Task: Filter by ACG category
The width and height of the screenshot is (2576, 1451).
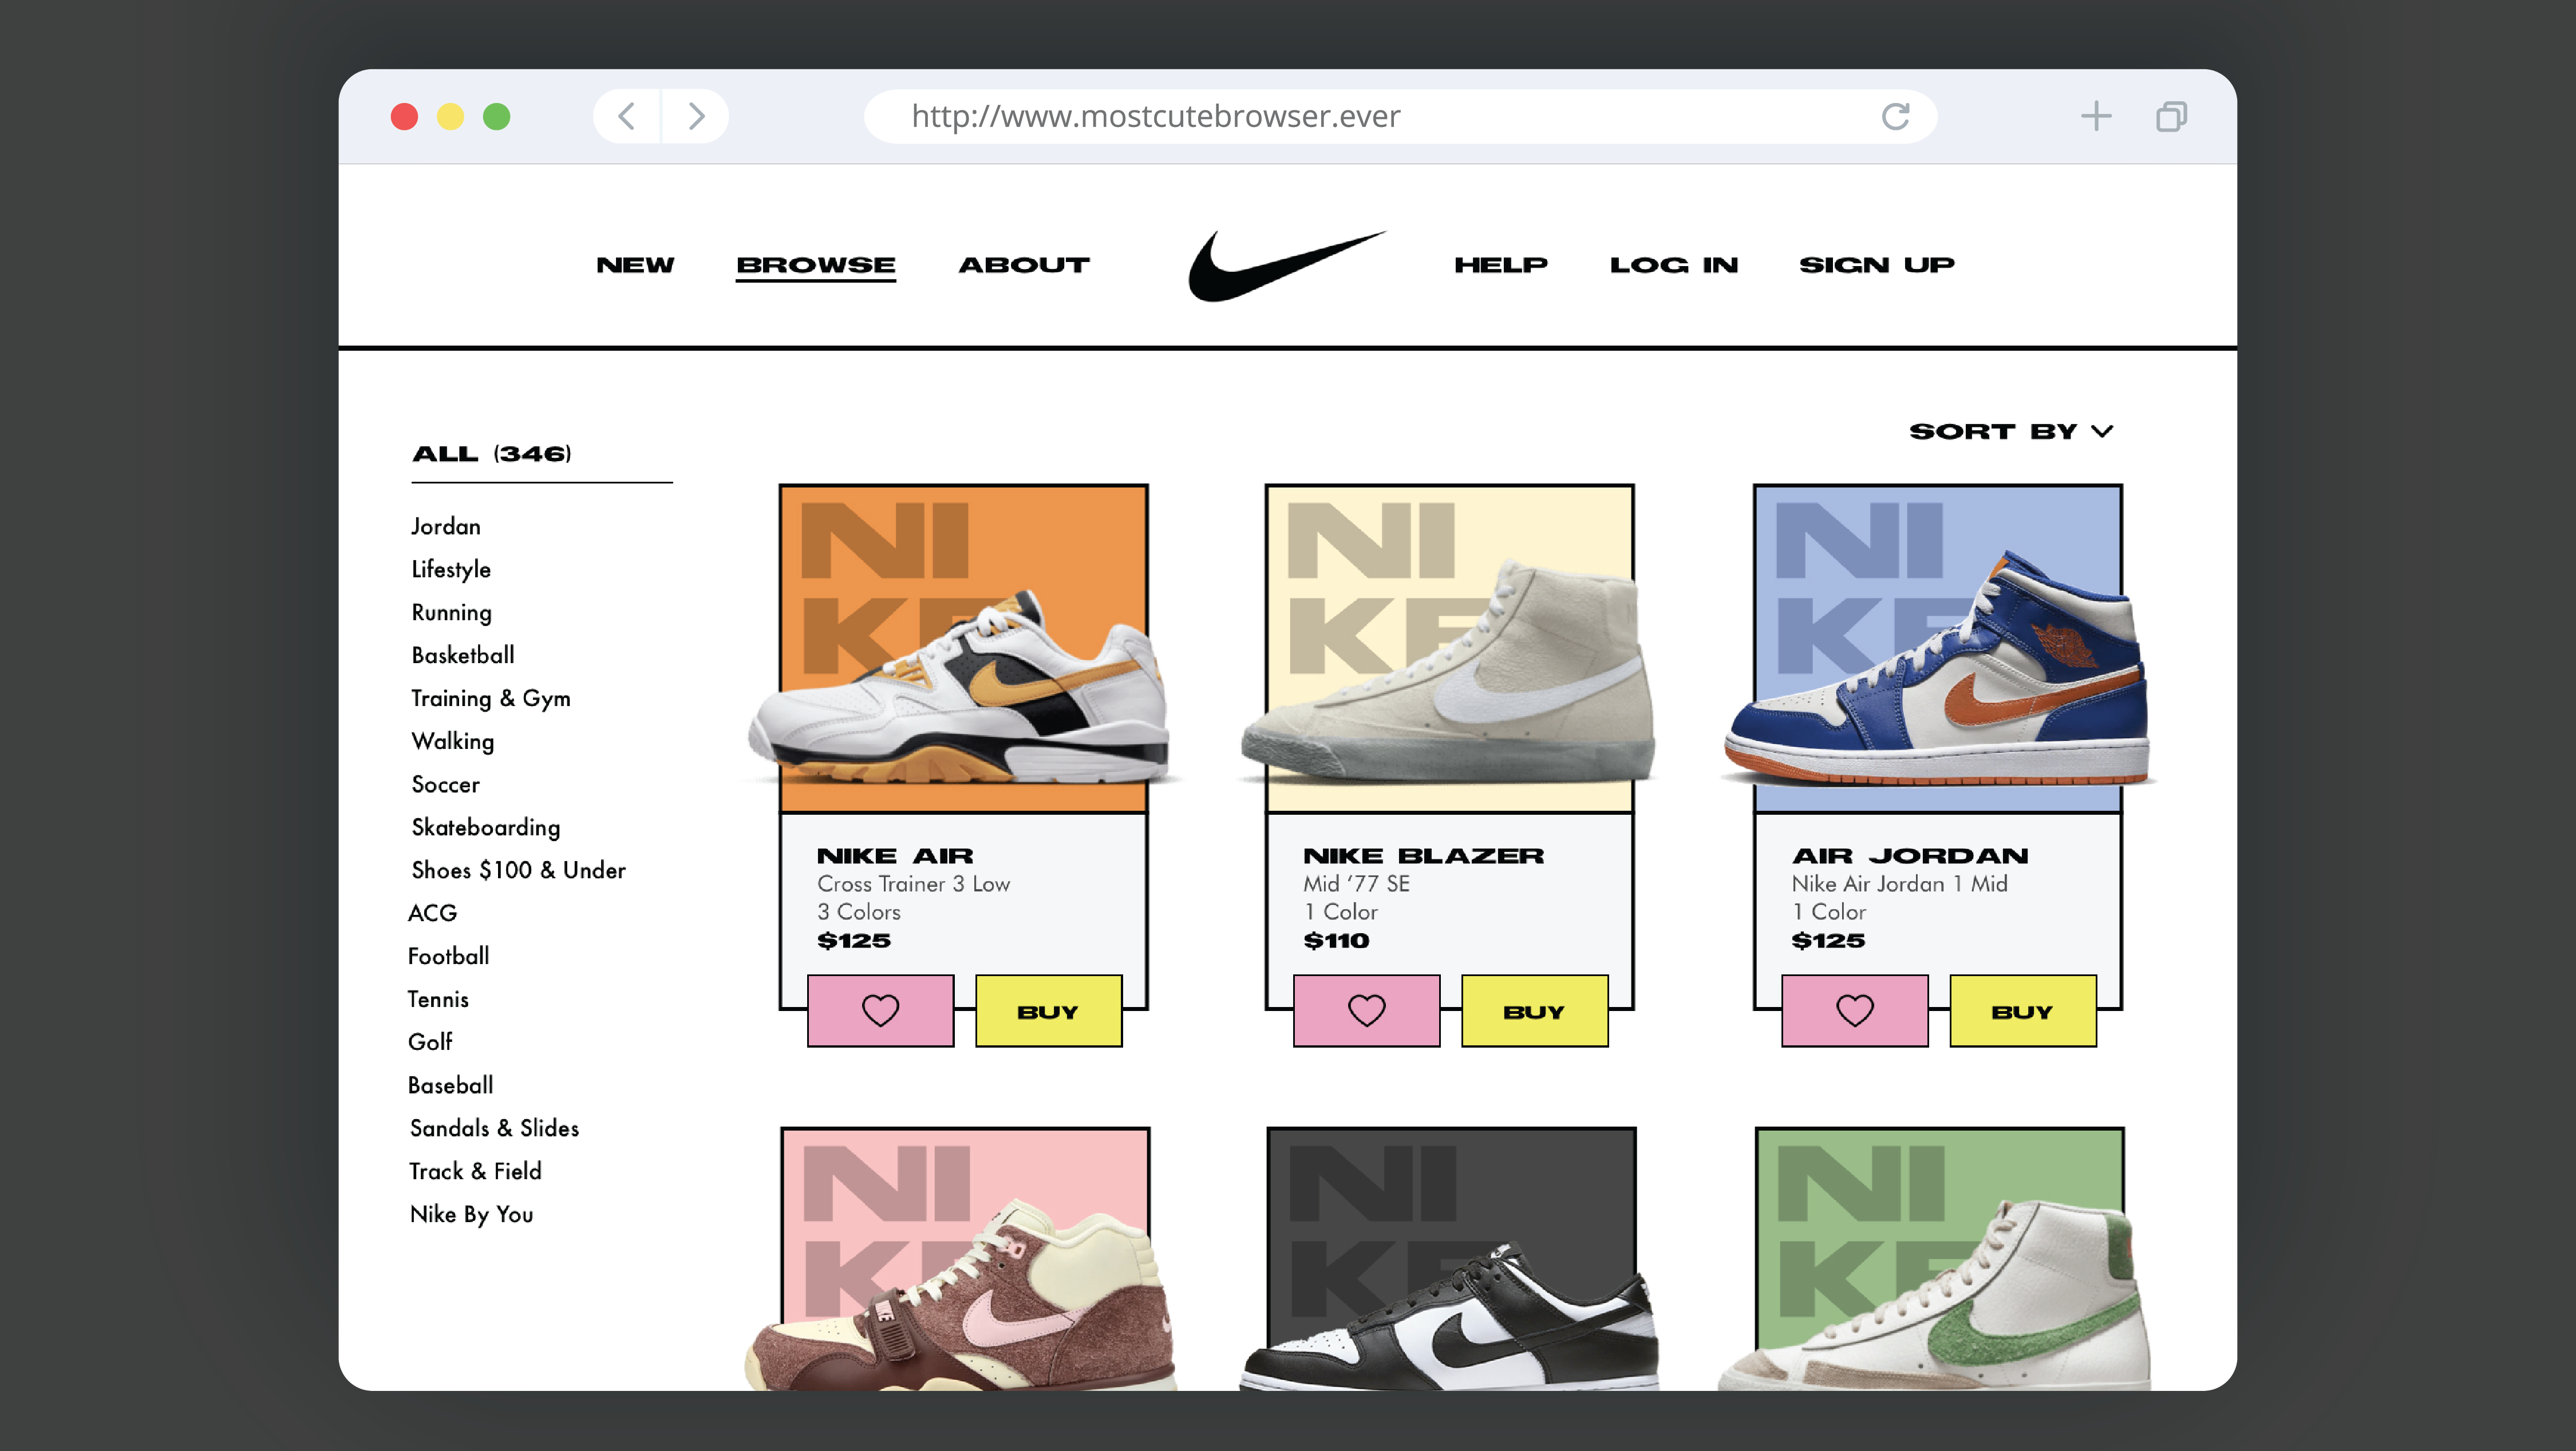Action: point(432,913)
